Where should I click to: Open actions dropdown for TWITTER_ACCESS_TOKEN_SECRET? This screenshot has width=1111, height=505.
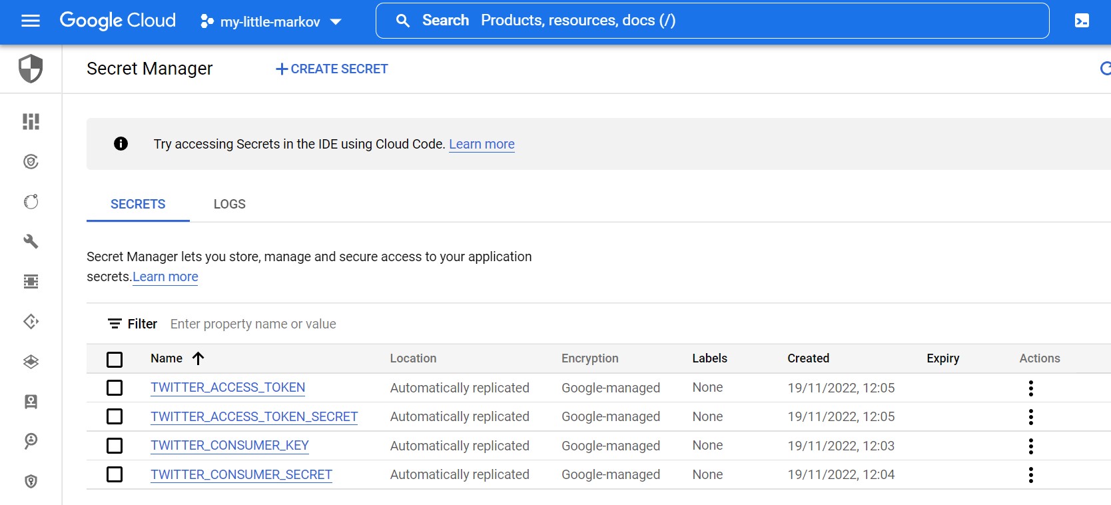(x=1030, y=417)
